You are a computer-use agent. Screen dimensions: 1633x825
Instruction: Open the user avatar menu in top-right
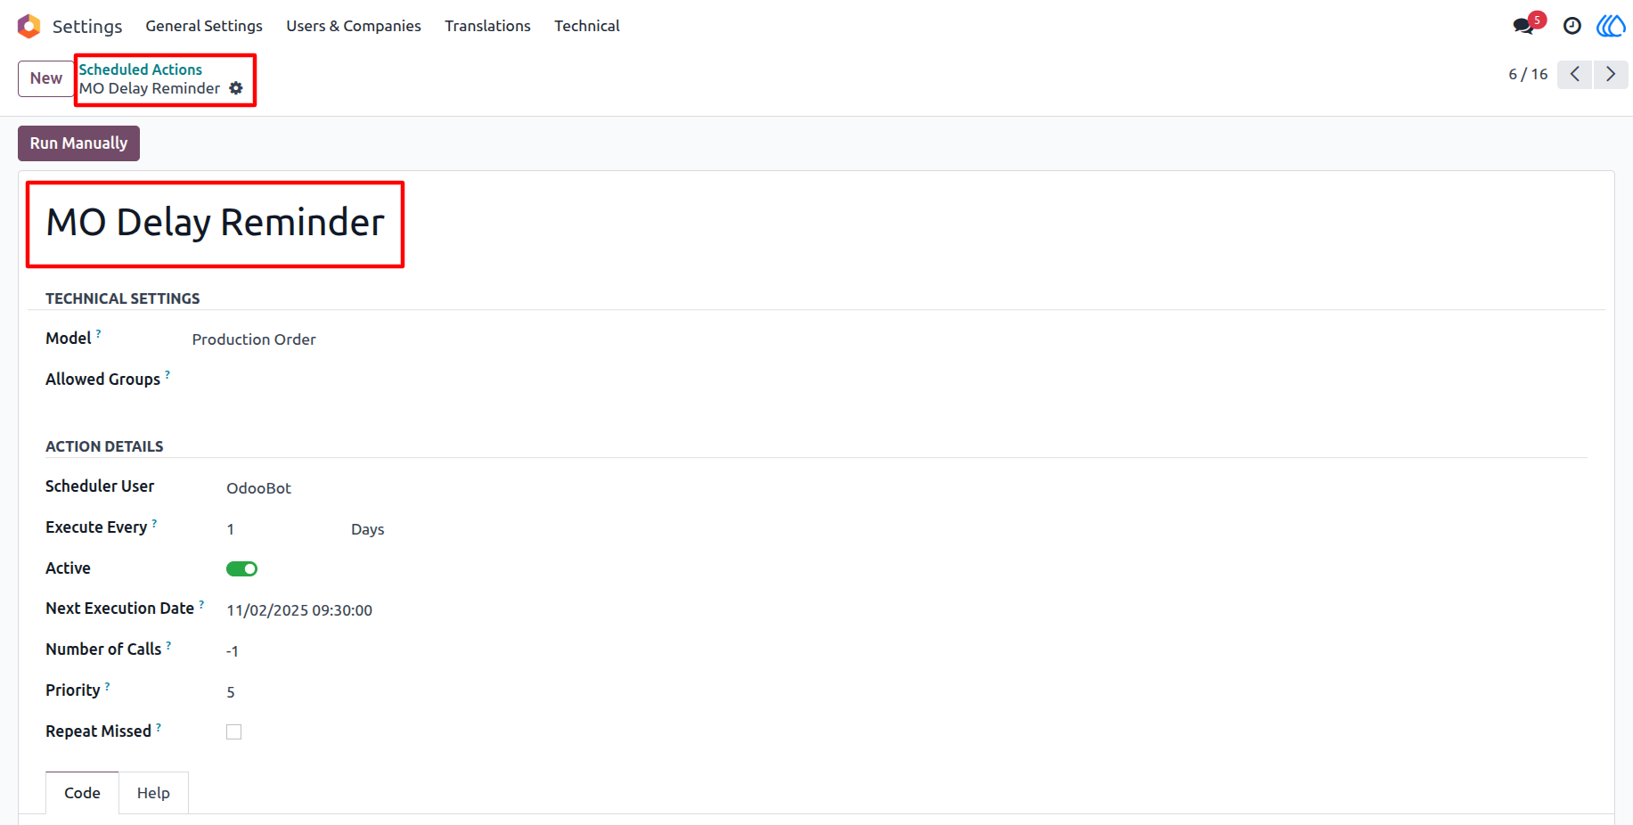[1611, 26]
